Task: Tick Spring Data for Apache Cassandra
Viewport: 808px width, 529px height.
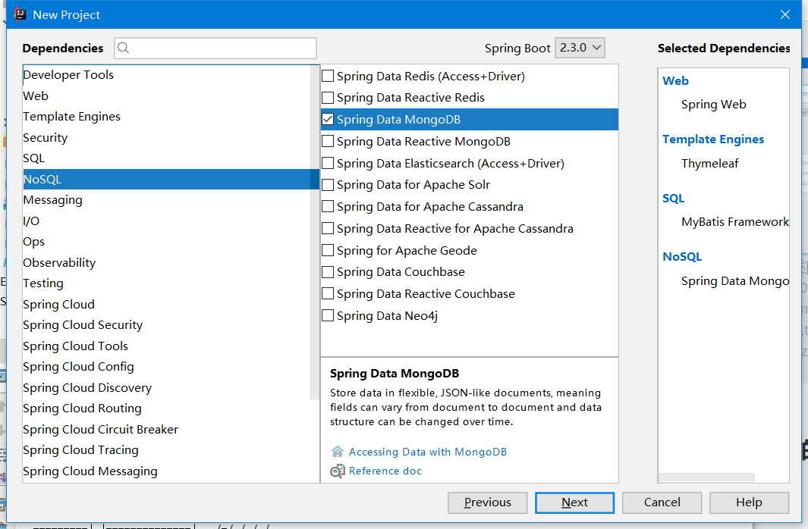Action: [x=328, y=206]
